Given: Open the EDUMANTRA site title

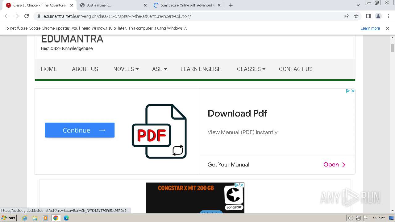Looking at the screenshot, I should (72, 39).
